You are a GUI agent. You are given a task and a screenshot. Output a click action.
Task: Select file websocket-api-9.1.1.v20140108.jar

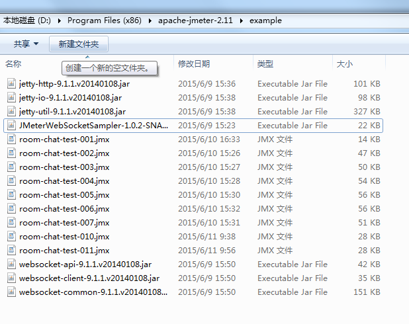(x=85, y=264)
